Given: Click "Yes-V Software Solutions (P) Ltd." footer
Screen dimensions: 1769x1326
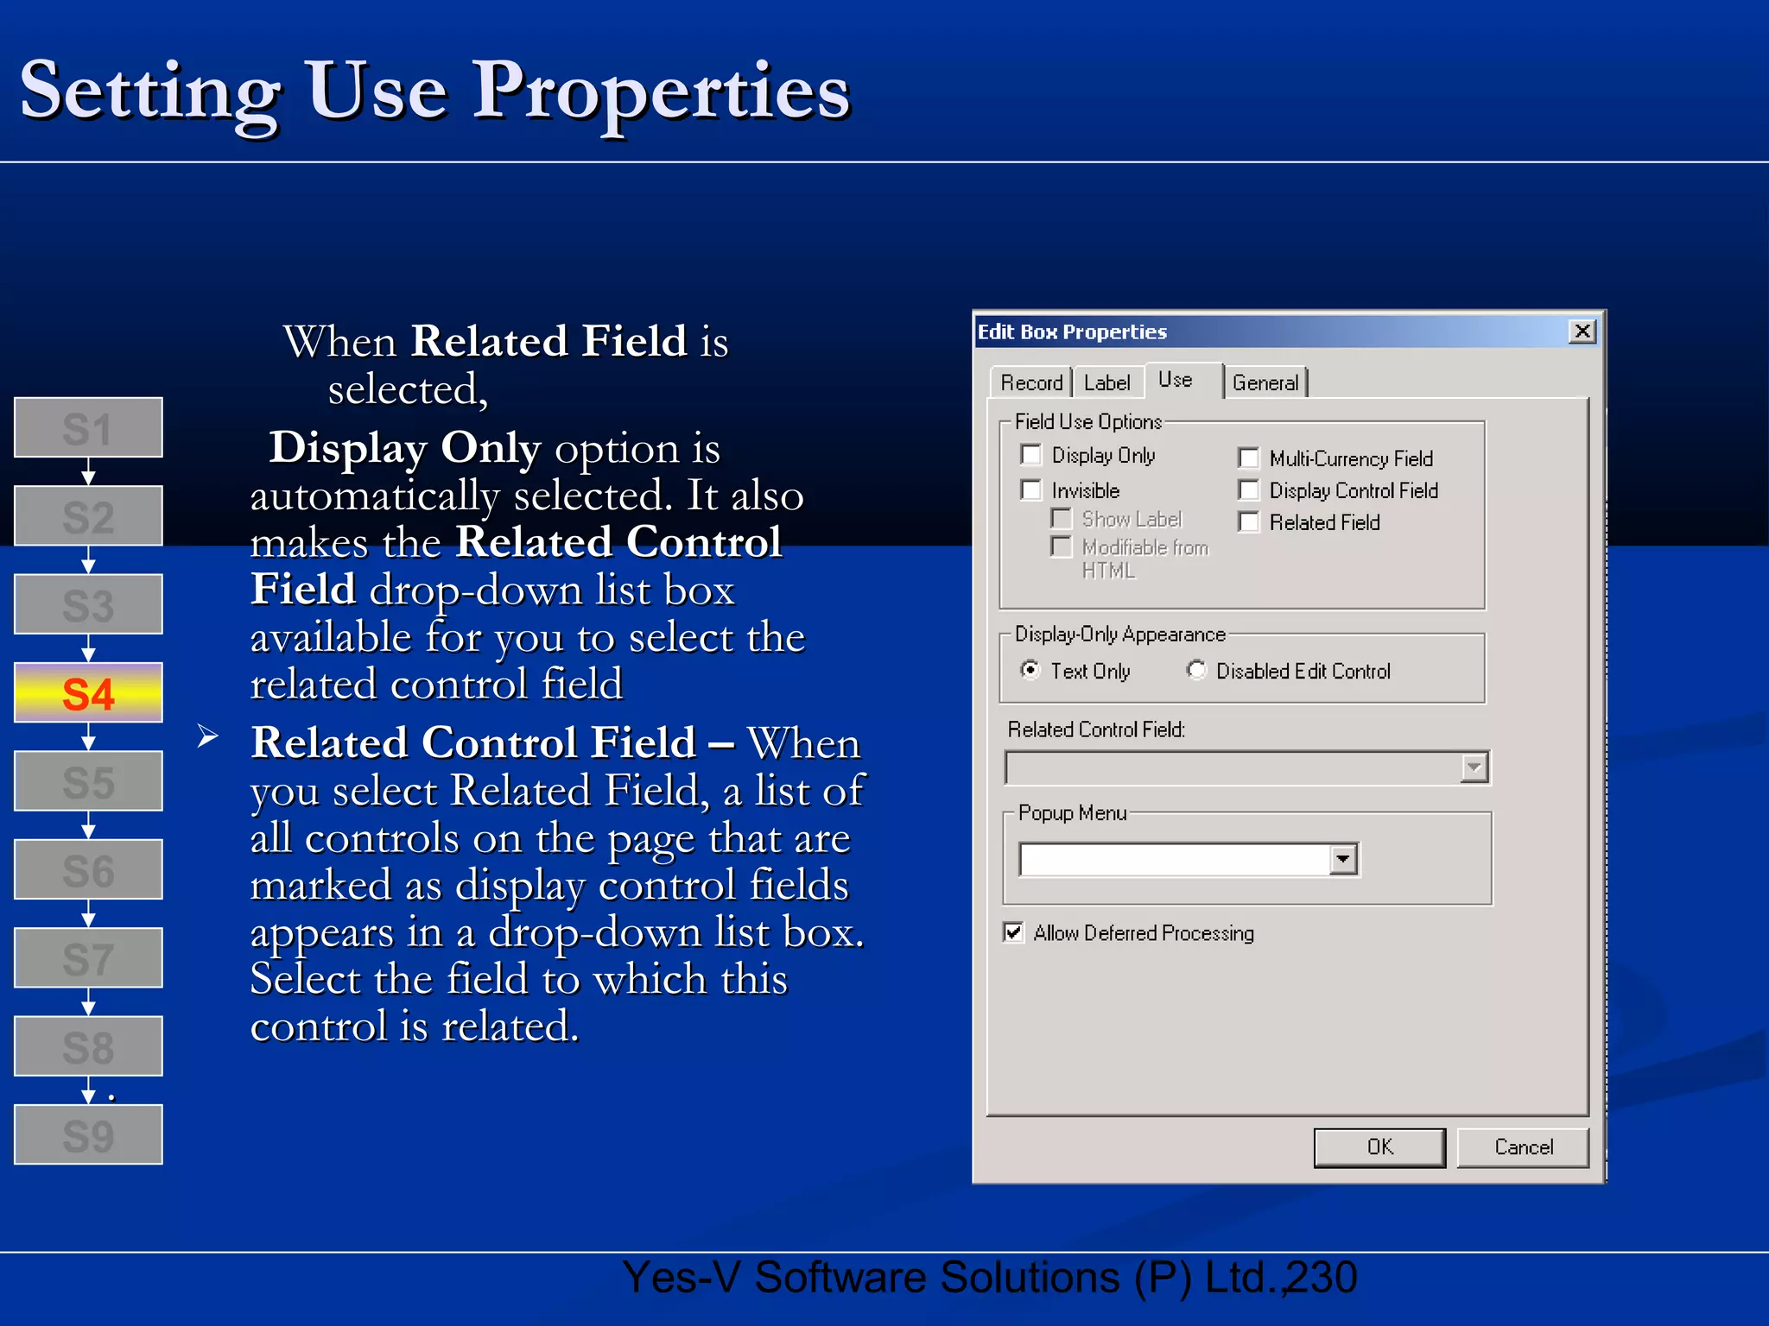Looking at the screenshot, I should (x=954, y=1279).
